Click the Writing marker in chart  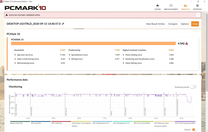point(111,113)
